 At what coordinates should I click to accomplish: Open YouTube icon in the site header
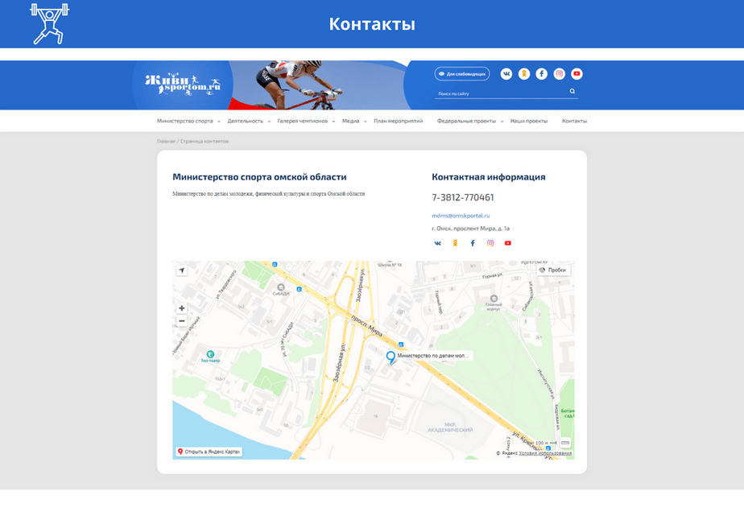[x=577, y=73]
